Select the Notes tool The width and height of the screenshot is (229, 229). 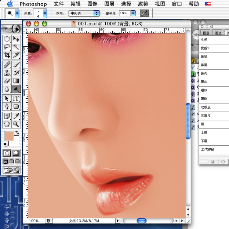[7, 116]
